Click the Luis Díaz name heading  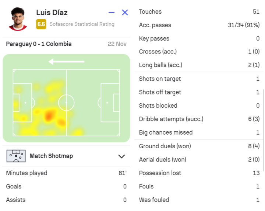52,13
